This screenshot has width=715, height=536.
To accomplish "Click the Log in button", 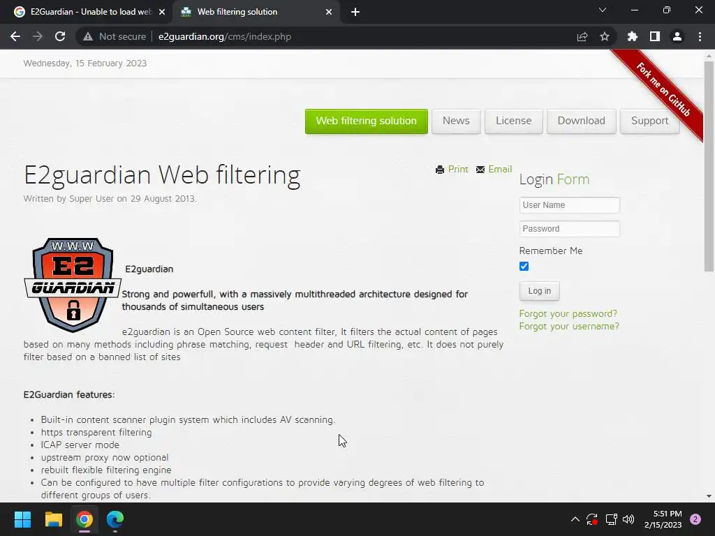I will pos(540,291).
